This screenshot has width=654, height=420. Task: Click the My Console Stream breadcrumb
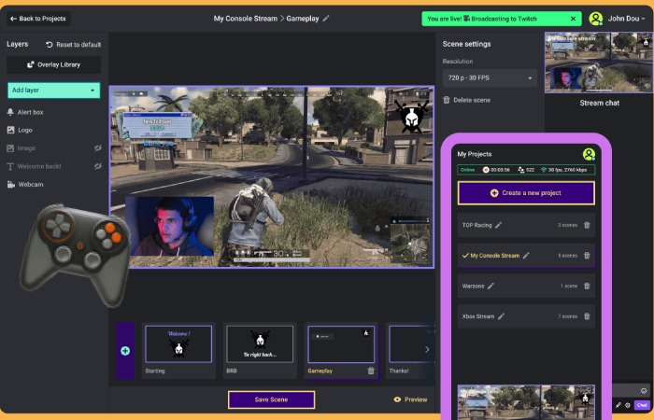coord(245,19)
